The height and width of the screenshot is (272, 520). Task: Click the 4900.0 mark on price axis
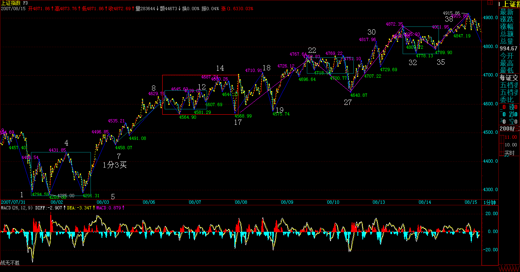(491, 18)
